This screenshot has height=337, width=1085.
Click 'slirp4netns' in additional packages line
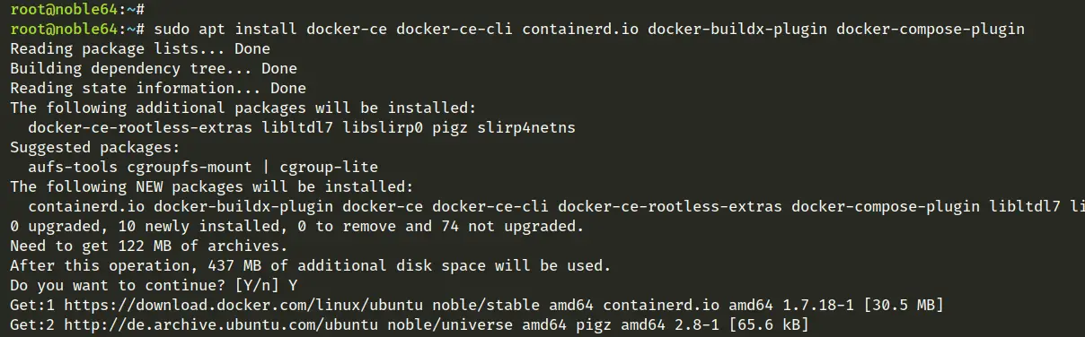click(x=526, y=128)
